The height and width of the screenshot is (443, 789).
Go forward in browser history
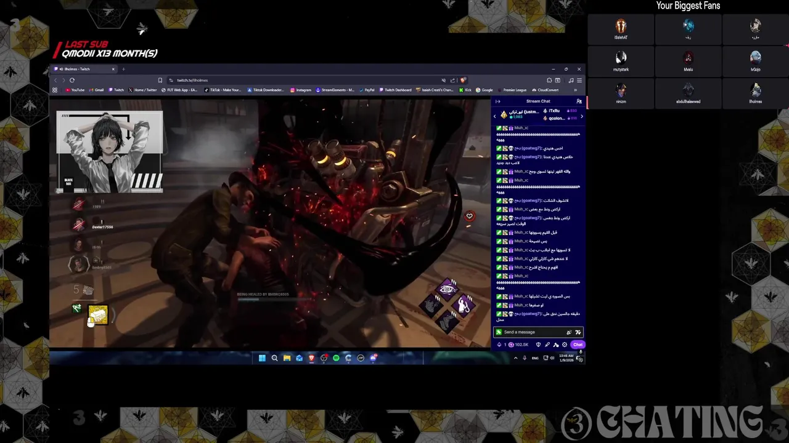point(63,80)
